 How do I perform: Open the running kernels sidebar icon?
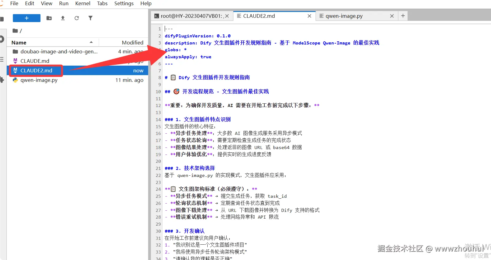[x=2, y=39]
